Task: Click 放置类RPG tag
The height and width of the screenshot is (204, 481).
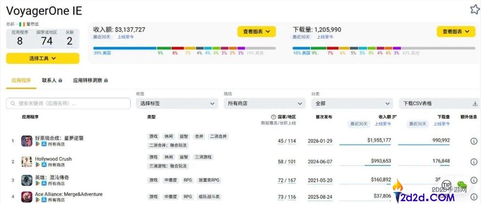Action: [x=209, y=180]
